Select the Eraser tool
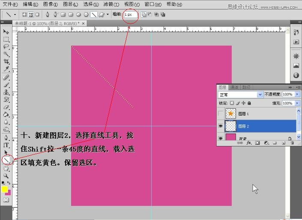 (x=6, y=107)
